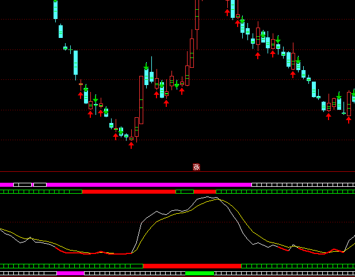
Task: Click short green segment between red band segments
Action: 185,191
